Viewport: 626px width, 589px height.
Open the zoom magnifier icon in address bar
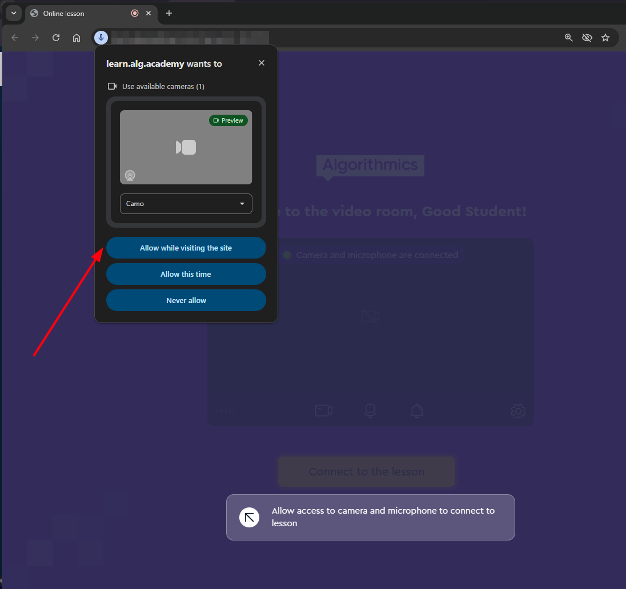point(568,38)
